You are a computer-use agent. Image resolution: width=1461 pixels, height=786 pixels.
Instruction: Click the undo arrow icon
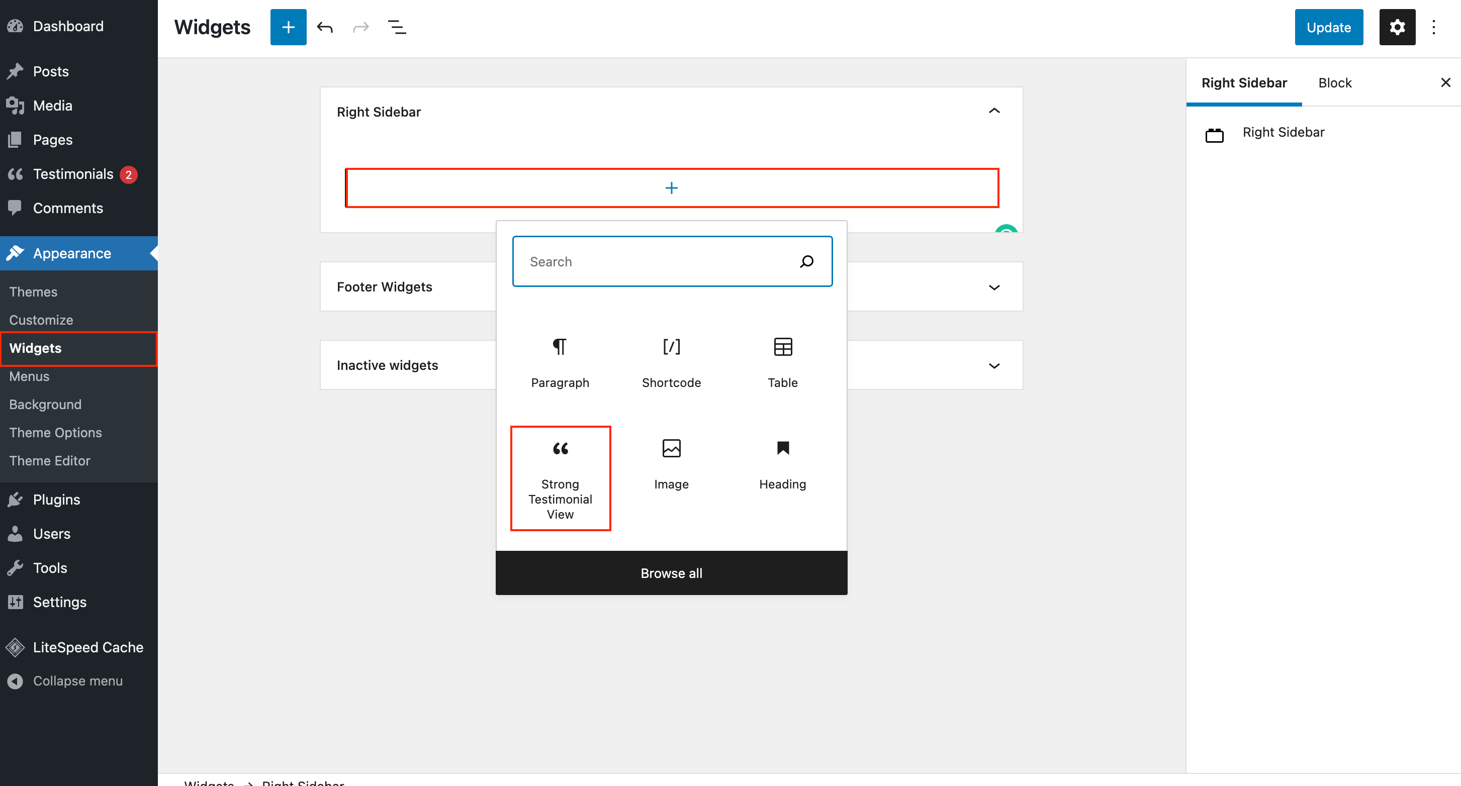point(324,27)
